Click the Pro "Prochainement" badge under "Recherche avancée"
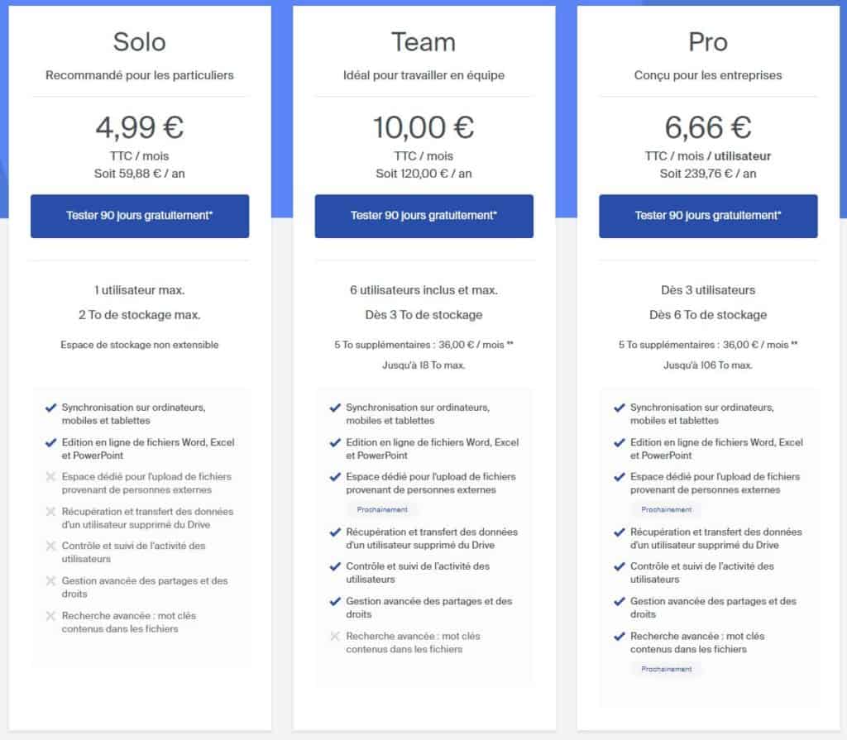The image size is (847, 740). 667,669
